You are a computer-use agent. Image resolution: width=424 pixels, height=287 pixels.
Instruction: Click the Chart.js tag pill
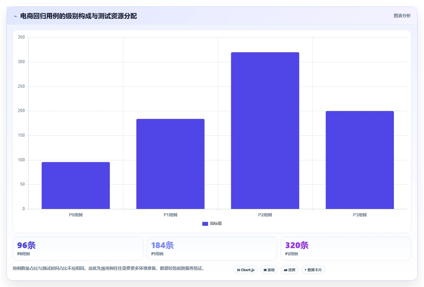[x=246, y=270]
